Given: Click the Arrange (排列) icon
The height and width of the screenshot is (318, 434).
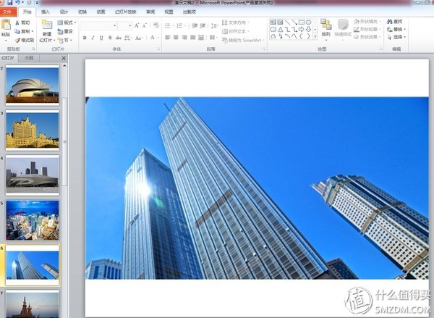Looking at the screenshot, I should [325, 25].
